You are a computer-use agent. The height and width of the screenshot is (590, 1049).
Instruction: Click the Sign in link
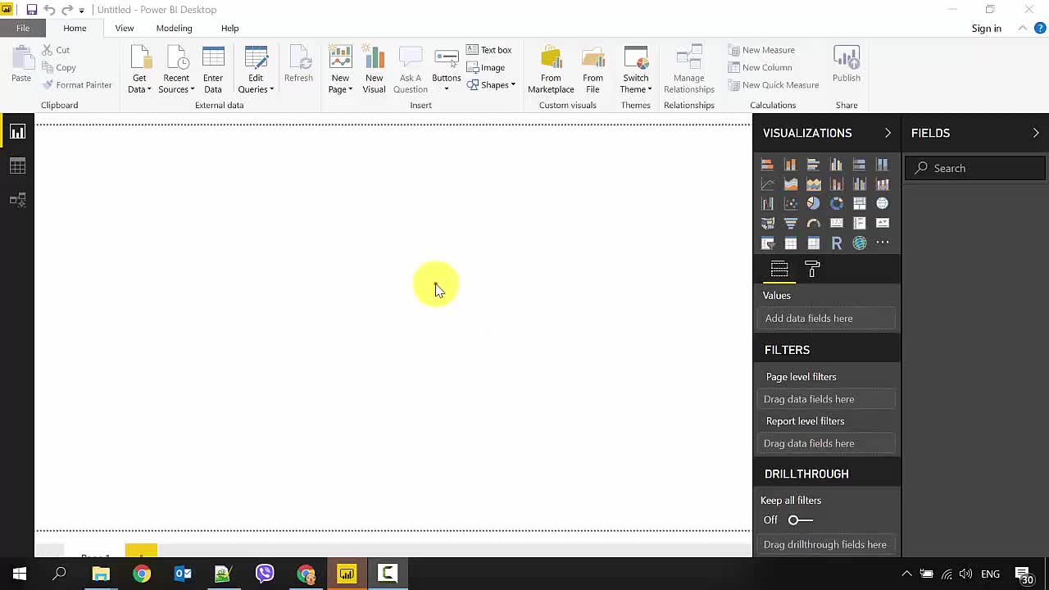986,28
